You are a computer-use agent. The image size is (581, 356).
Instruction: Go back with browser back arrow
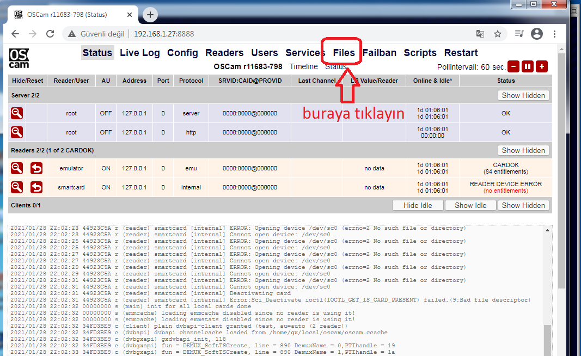pos(15,34)
